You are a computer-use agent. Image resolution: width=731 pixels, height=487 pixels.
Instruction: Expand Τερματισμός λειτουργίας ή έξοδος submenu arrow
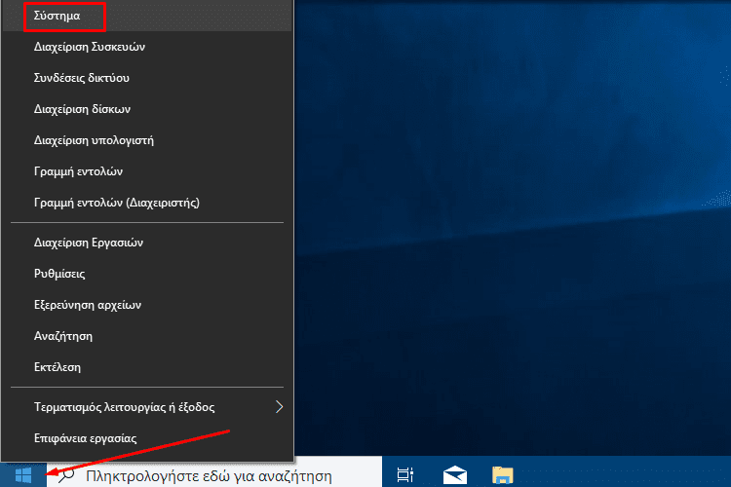coord(279,407)
